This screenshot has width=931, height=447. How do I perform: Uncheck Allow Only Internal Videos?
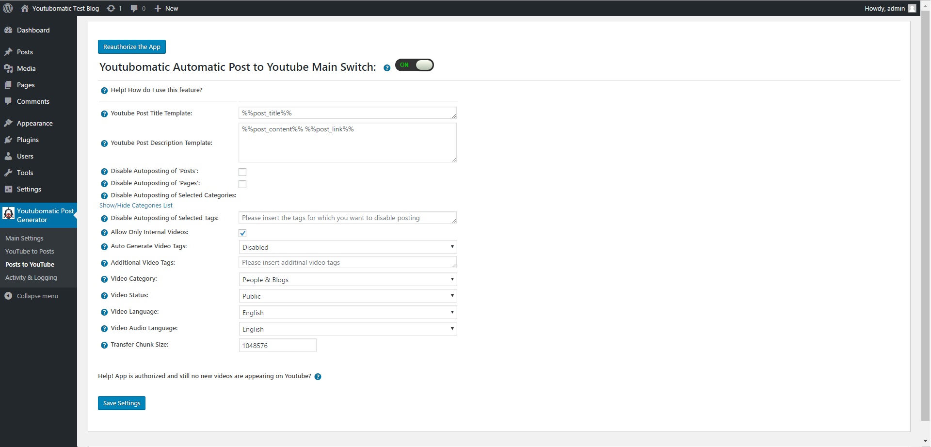pyautogui.click(x=242, y=233)
